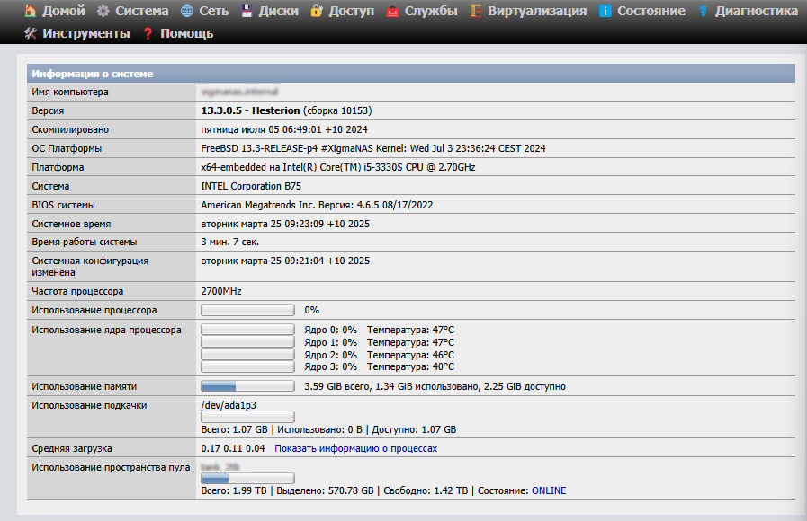Click the tools icon beside Инструменты
Viewport: 807px width, 521px height.
pos(31,33)
